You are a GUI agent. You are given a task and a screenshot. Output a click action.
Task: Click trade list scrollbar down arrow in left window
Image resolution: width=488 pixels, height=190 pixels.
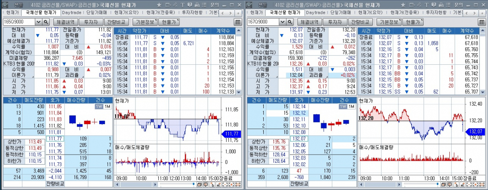[239, 92]
